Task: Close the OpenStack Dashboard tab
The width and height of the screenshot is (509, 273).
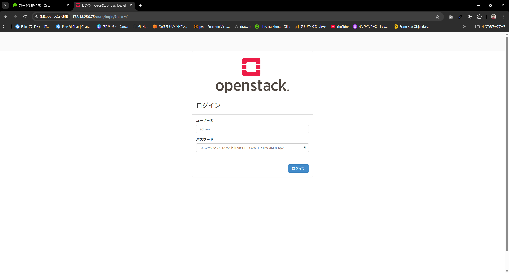Action: [131, 5]
